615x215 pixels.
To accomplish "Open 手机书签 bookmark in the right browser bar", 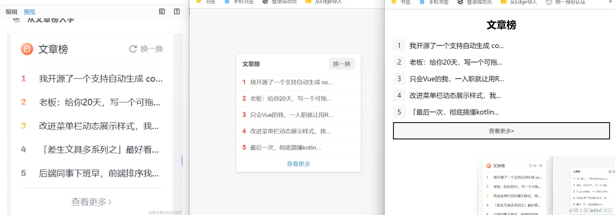I will 434,2.
